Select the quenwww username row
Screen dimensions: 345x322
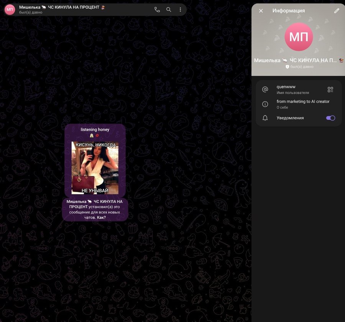299,90
